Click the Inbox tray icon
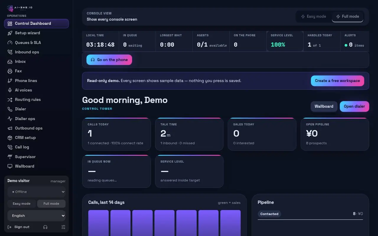378x236 pixels. [x=10, y=62]
